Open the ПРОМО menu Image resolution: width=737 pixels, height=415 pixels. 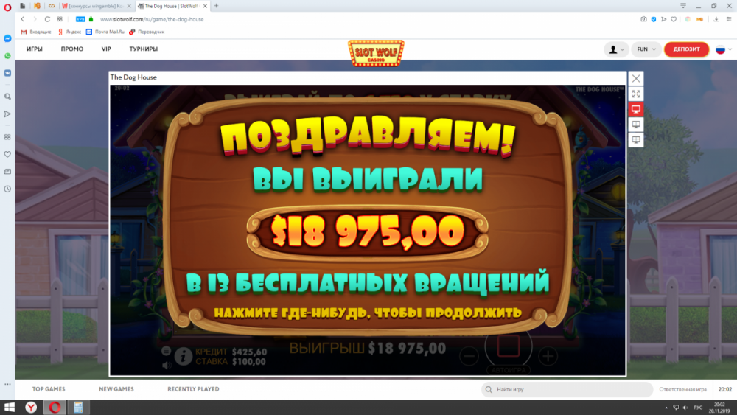click(72, 49)
